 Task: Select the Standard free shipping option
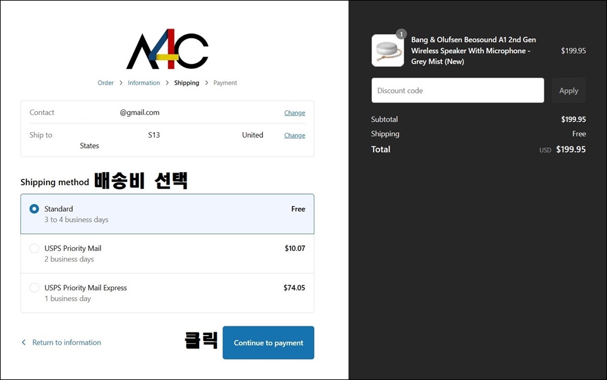[167, 214]
